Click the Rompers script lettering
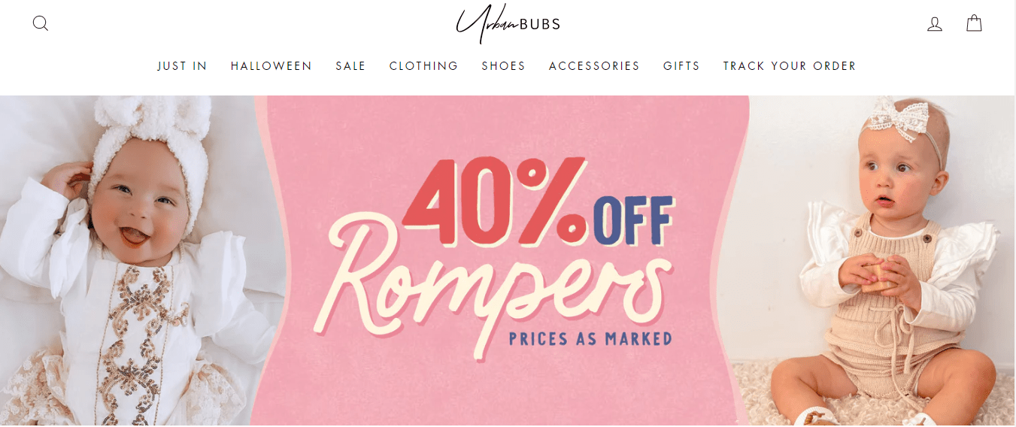1016x427 pixels. 500,293
